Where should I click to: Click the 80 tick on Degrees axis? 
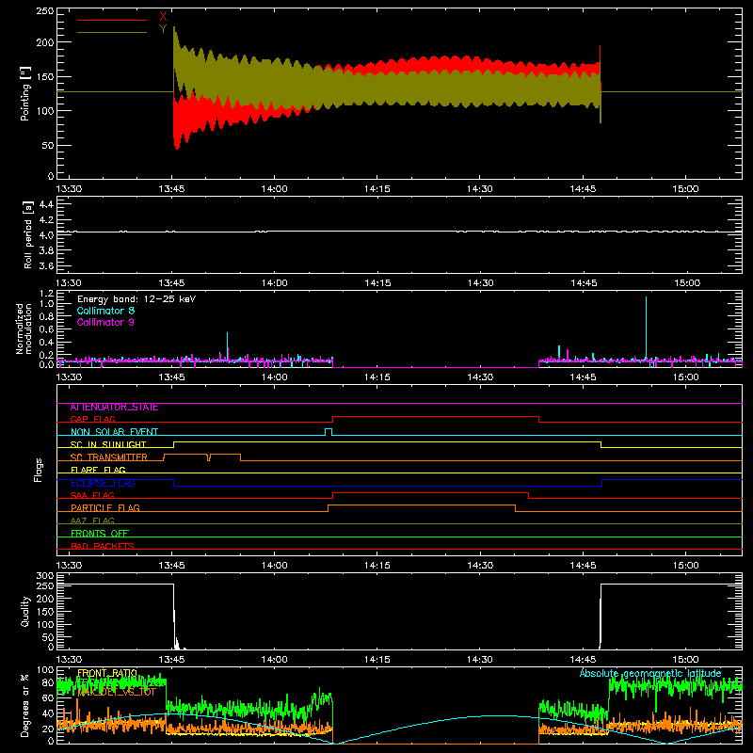pyautogui.click(x=48, y=682)
